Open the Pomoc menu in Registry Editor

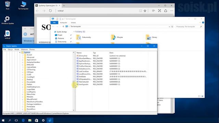32,50
